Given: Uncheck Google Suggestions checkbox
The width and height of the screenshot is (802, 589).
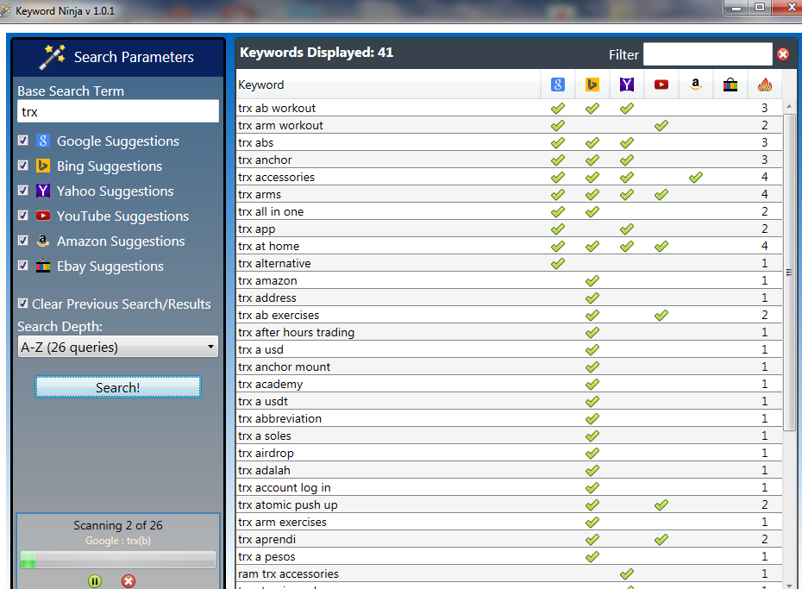Looking at the screenshot, I should coord(23,141).
